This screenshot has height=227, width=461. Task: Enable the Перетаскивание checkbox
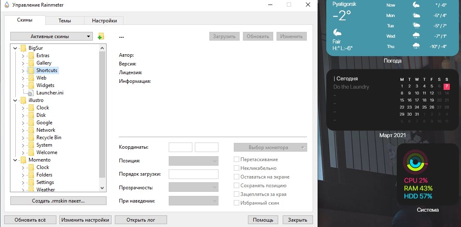(236, 159)
